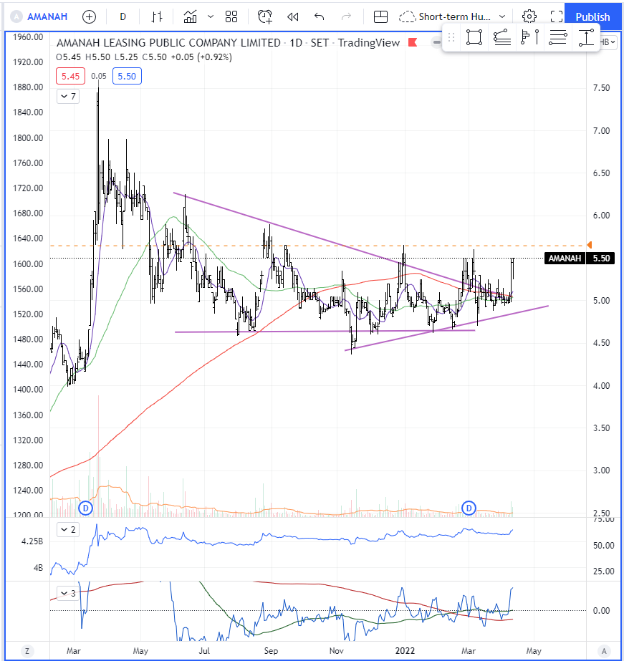The height and width of the screenshot is (661, 624).
Task: Expand the manage layouts chevron dropdown
Action: [x=502, y=17]
